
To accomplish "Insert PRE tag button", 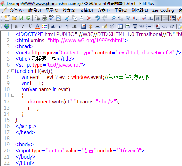I will point(142,26).
